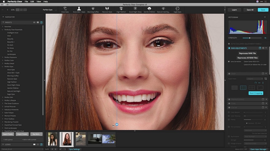The width and height of the screenshot is (270, 151).
Task: Toggle the Lens Correction checkbox
Action: point(229,62)
